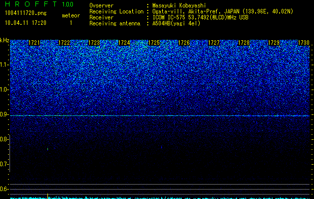This screenshot has width=314, height=199.
Task: Click the kHz axis unit label
Action: pos(4,40)
